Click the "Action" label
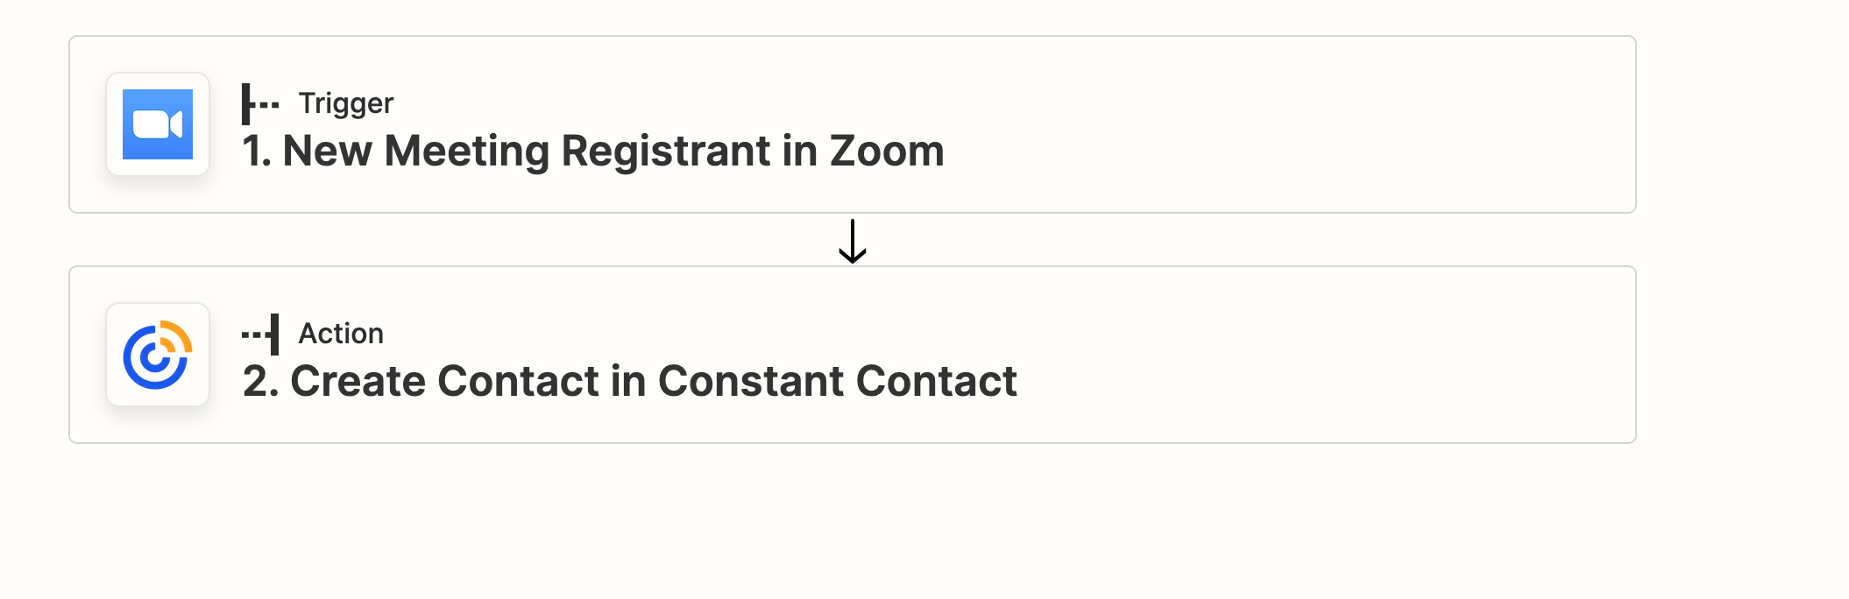 click(x=341, y=334)
